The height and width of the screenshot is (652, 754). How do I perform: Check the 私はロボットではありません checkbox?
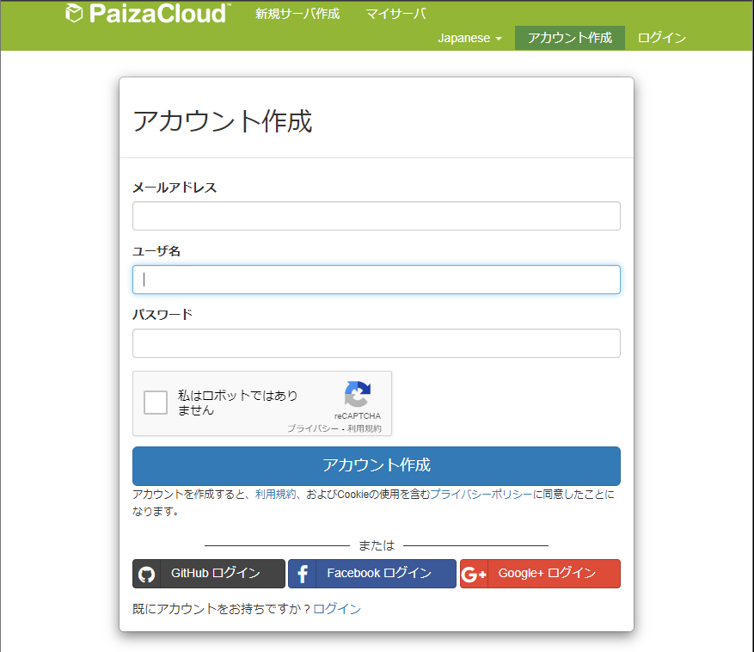155,402
